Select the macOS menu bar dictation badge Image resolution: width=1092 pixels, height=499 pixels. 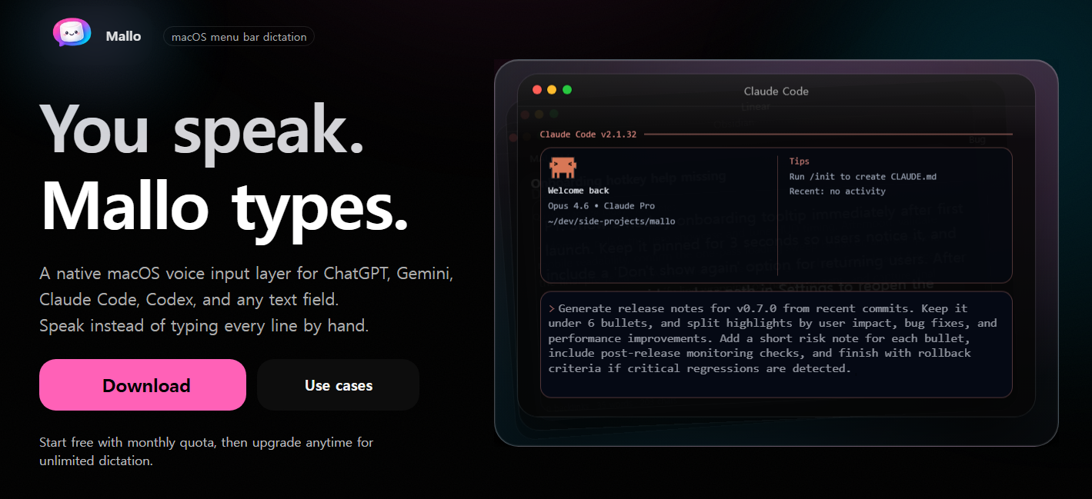pyautogui.click(x=239, y=36)
